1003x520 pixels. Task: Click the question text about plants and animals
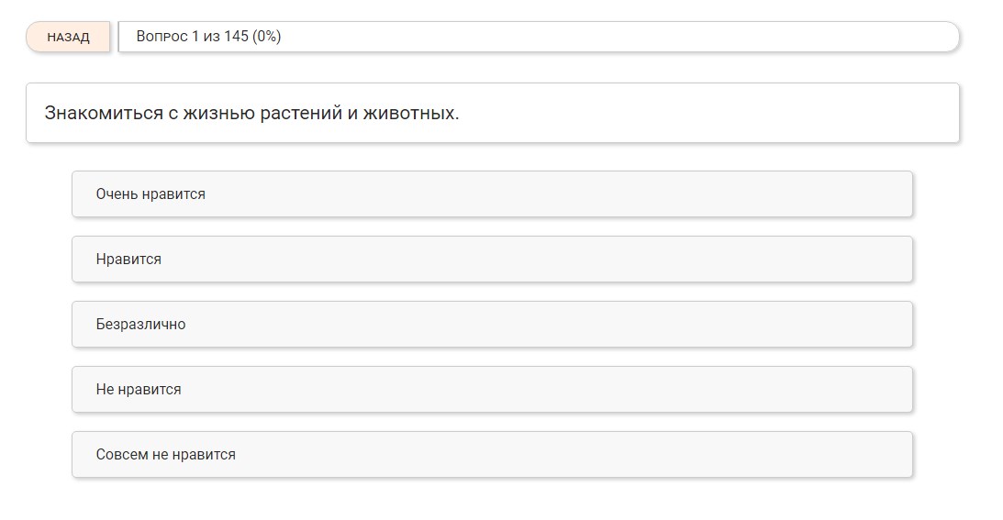pos(251,114)
